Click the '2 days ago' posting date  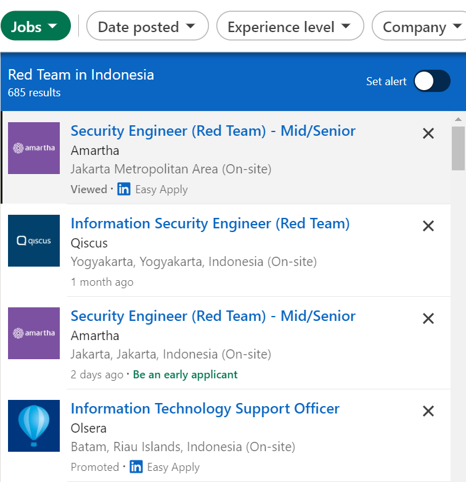point(97,375)
